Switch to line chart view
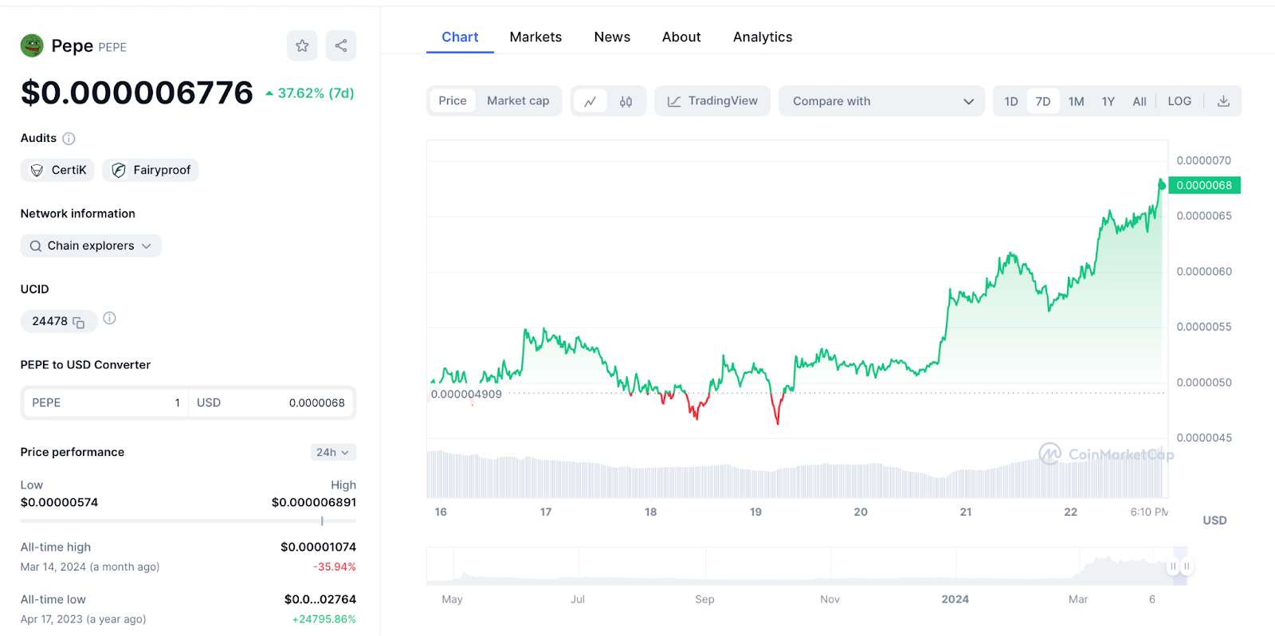1275x636 pixels. [590, 101]
